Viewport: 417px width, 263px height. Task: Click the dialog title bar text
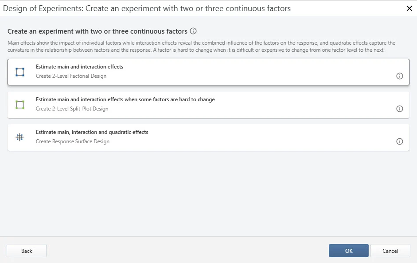pos(147,8)
